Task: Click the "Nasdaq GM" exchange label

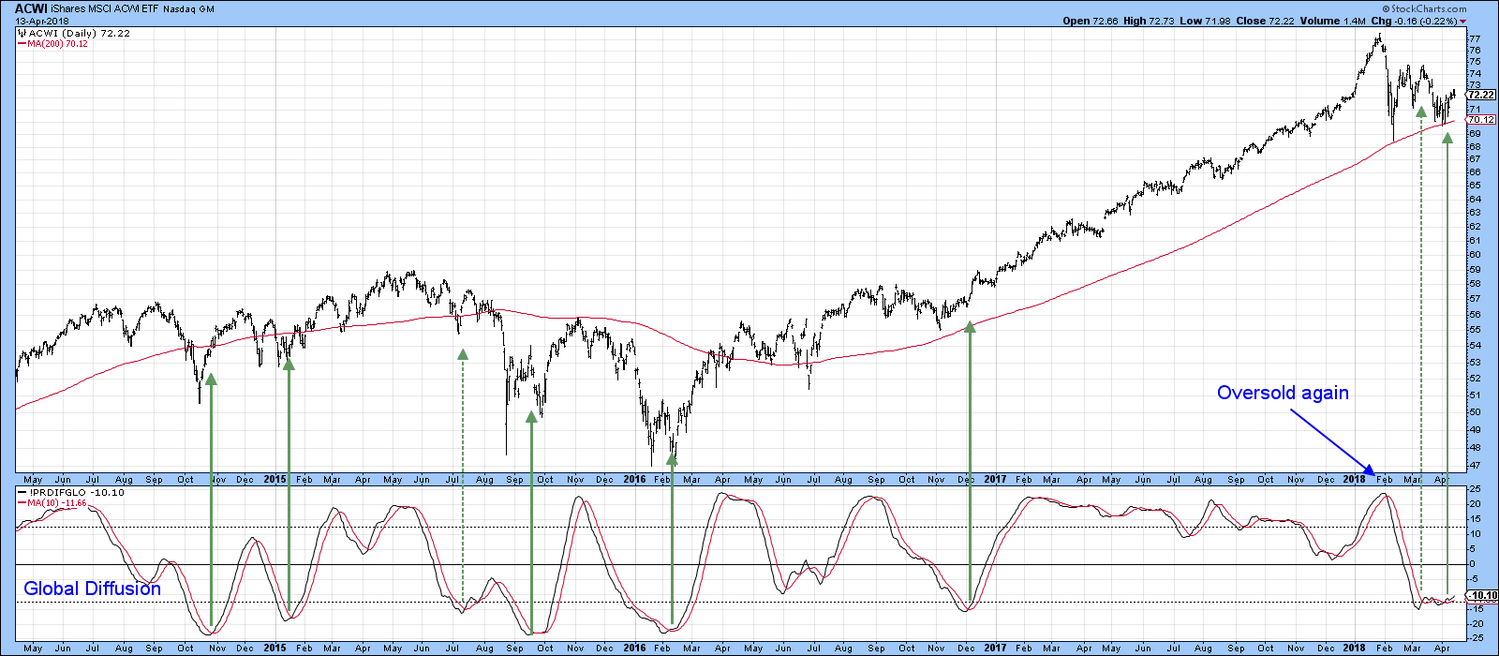Action: [x=188, y=9]
